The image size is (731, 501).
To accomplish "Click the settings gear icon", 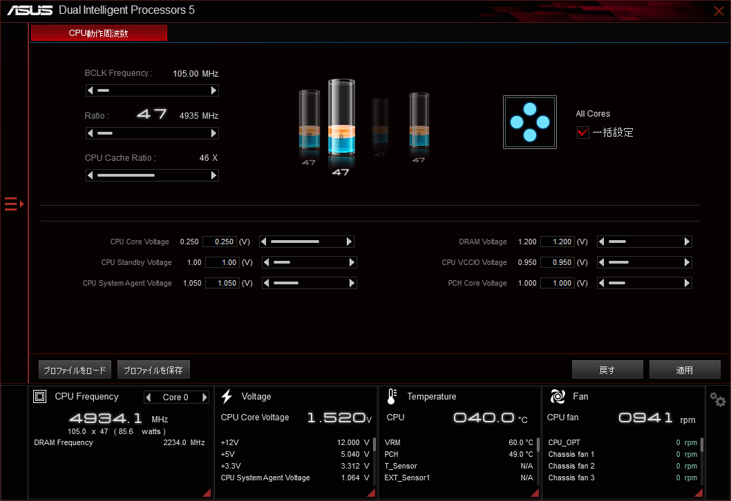I will coord(718,400).
